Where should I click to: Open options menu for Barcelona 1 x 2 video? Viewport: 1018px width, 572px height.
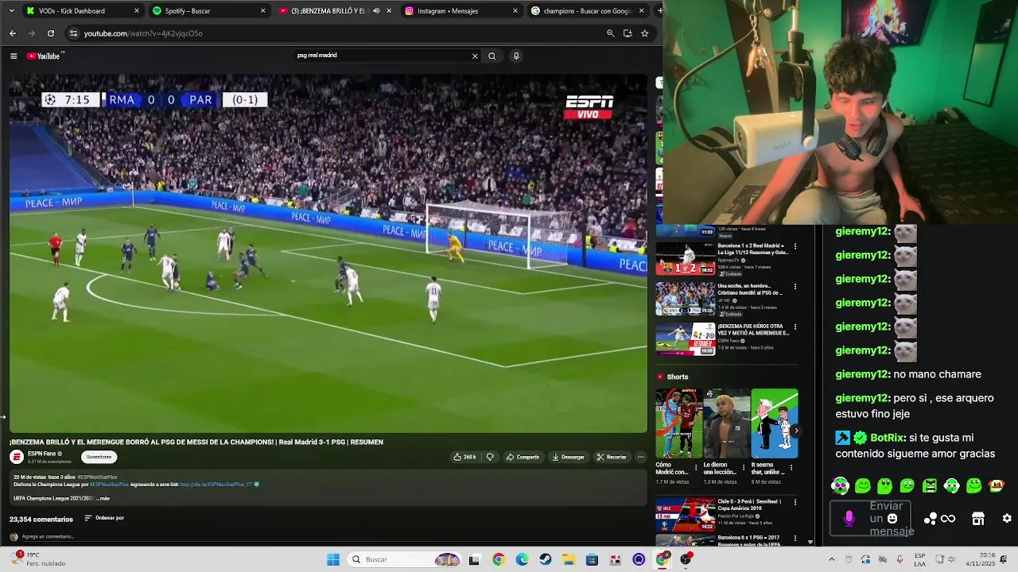(795, 247)
